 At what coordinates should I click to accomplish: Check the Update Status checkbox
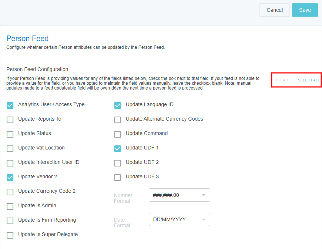(x=10, y=134)
